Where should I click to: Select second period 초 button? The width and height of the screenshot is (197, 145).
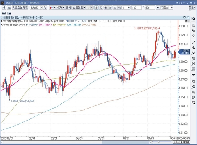(x=115, y=8)
